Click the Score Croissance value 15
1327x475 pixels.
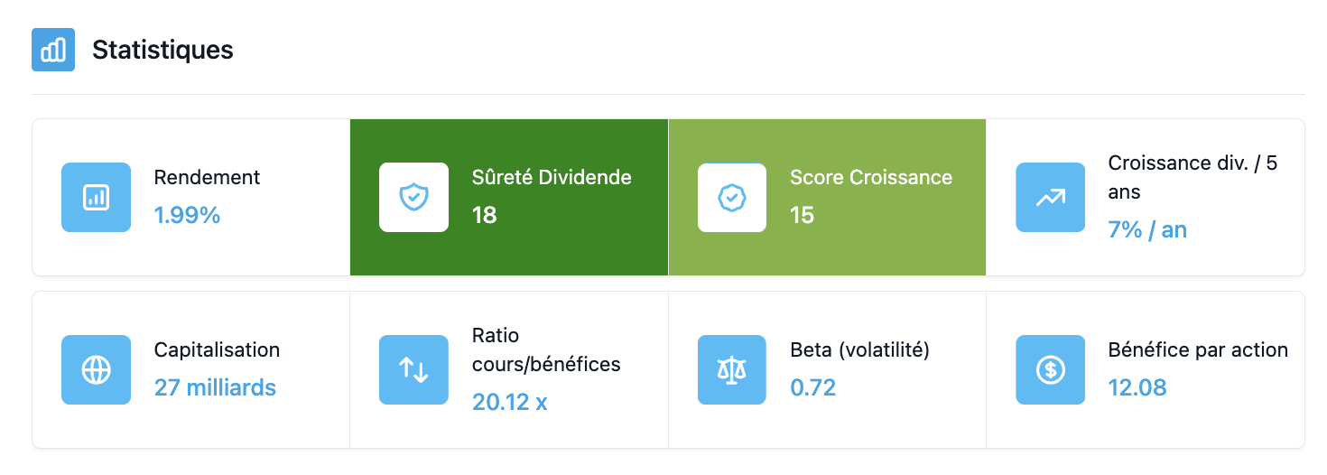(802, 215)
